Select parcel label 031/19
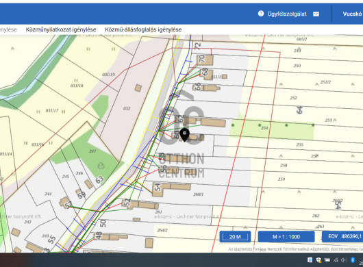This screenshot has height=267, width=363. (x=108, y=75)
